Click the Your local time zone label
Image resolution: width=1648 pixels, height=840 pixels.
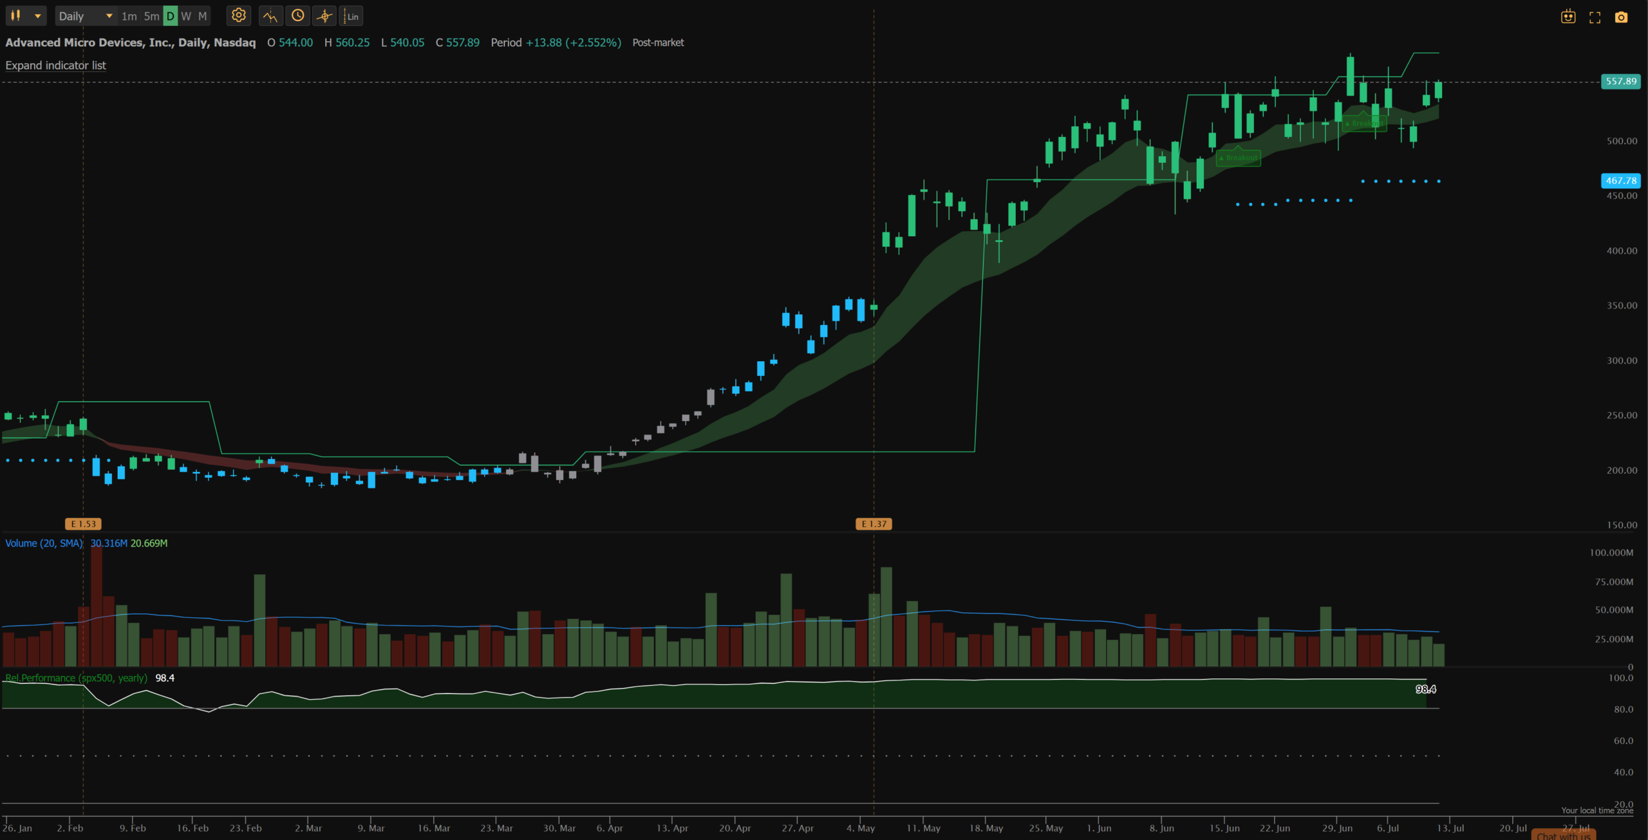click(x=1597, y=810)
